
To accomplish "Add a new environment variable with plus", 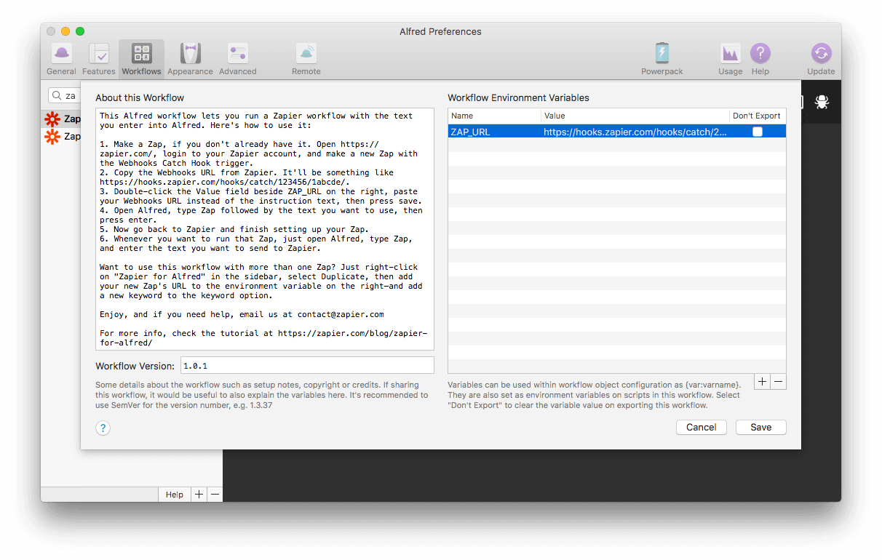I will [x=762, y=381].
